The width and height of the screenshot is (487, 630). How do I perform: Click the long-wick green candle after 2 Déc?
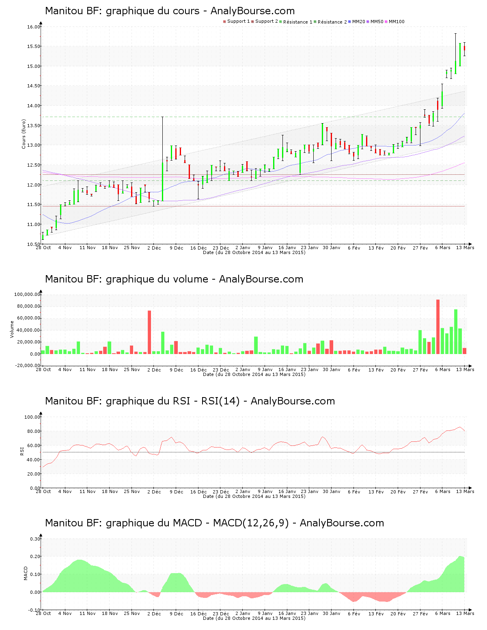click(x=162, y=182)
